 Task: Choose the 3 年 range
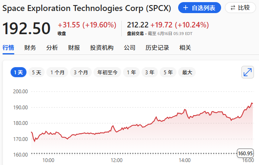coord(150,72)
